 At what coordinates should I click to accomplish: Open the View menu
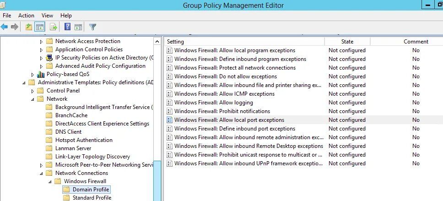(47, 16)
